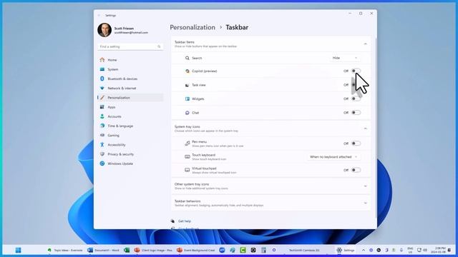Click the Accounts person icon

click(102, 116)
